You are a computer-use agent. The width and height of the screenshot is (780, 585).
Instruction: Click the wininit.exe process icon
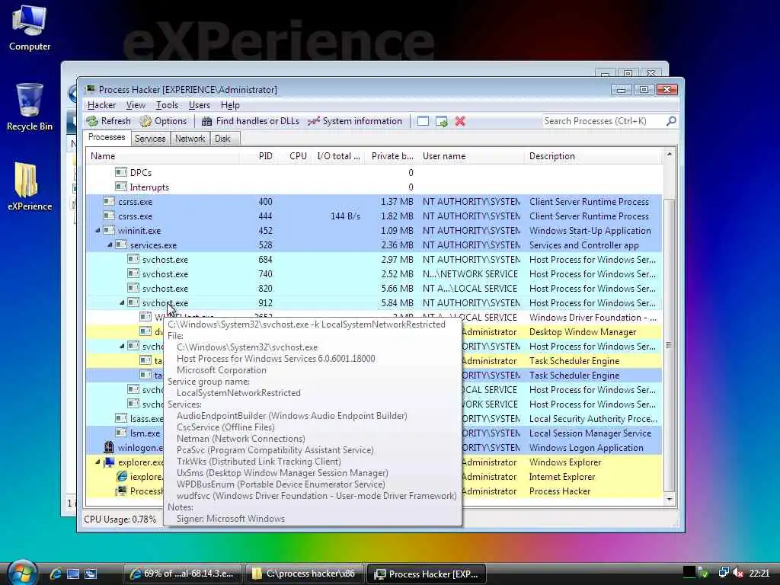pyautogui.click(x=109, y=230)
